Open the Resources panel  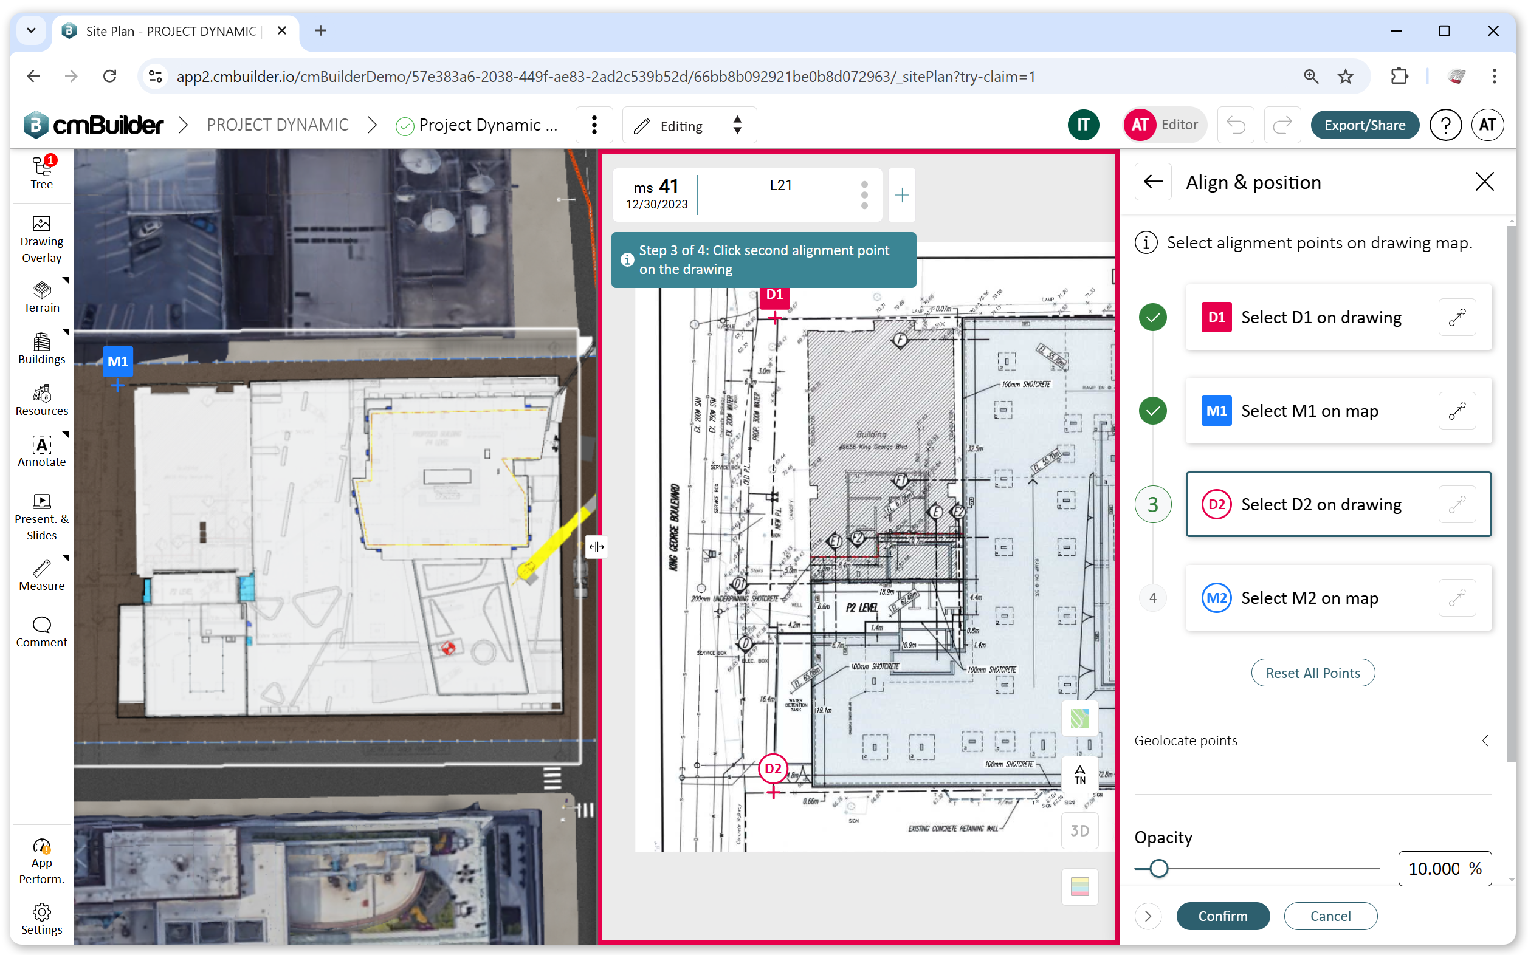(42, 400)
